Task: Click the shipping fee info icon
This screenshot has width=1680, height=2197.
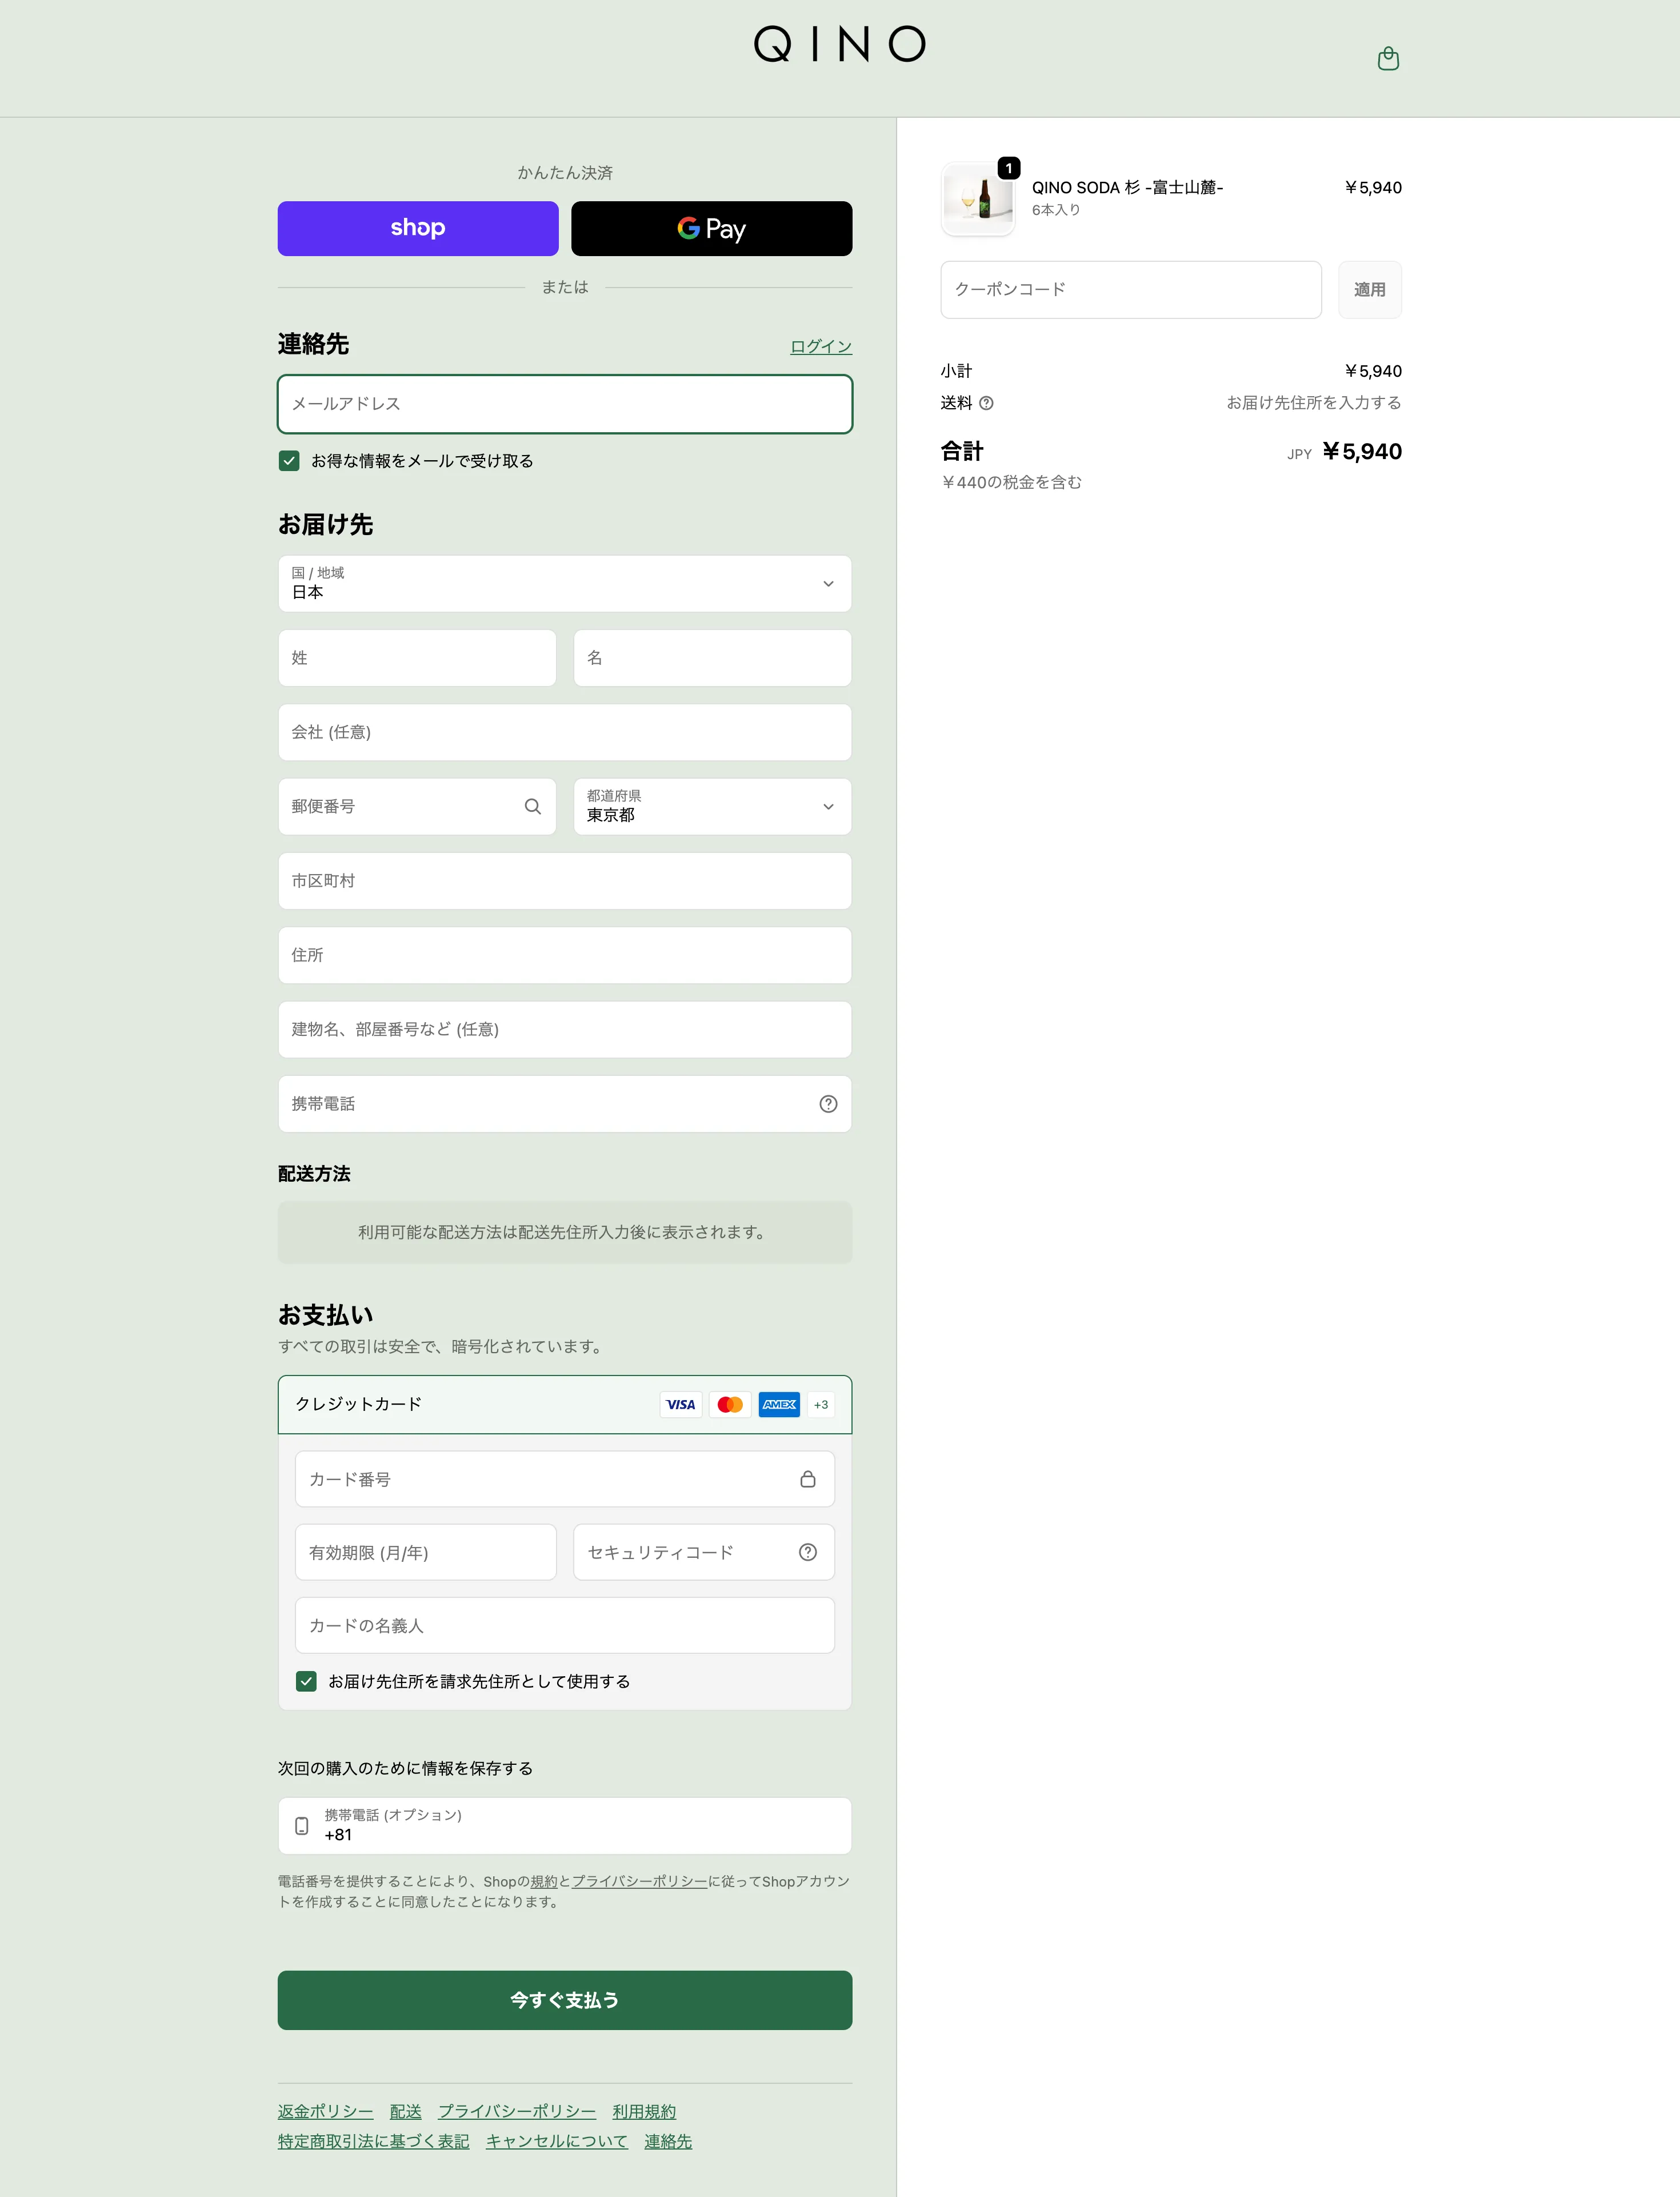Action: tap(986, 403)
